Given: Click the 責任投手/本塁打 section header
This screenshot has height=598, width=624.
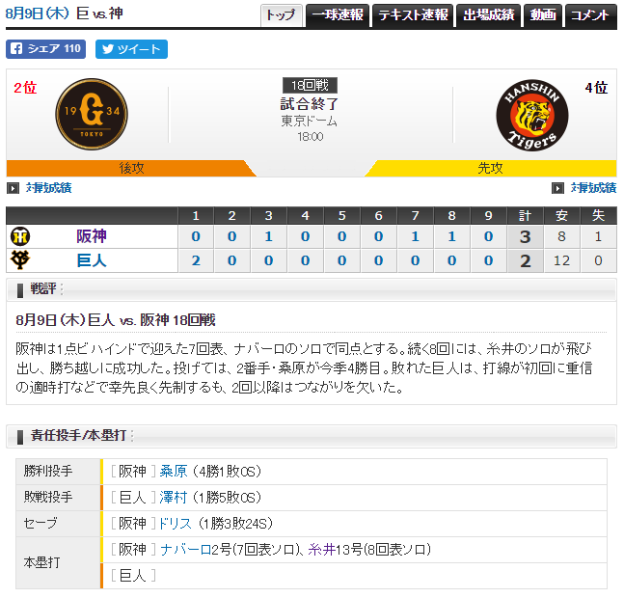Looking at the screenshot, I should [312, 436].
